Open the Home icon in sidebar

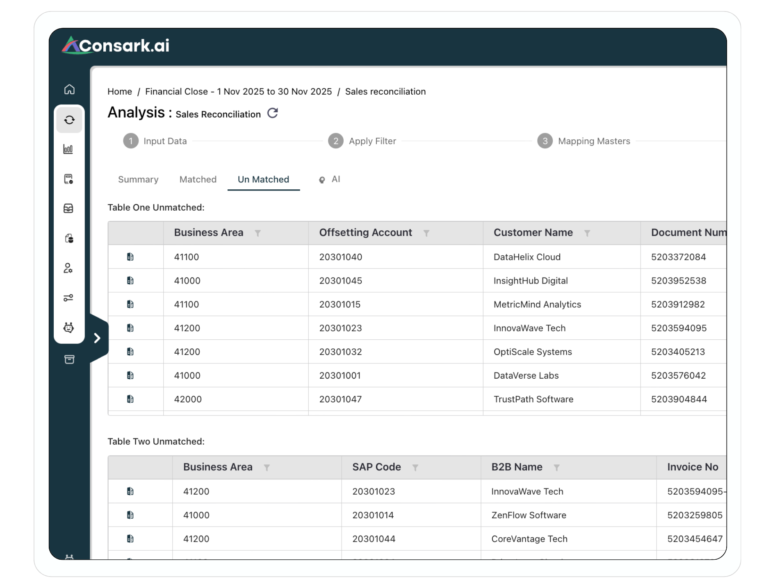click(x=69, y=89)
